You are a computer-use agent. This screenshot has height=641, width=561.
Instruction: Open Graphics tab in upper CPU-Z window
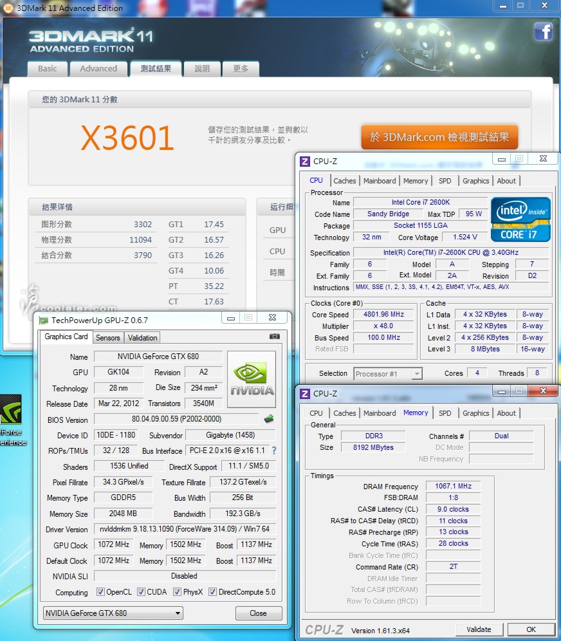pos(475,181)
